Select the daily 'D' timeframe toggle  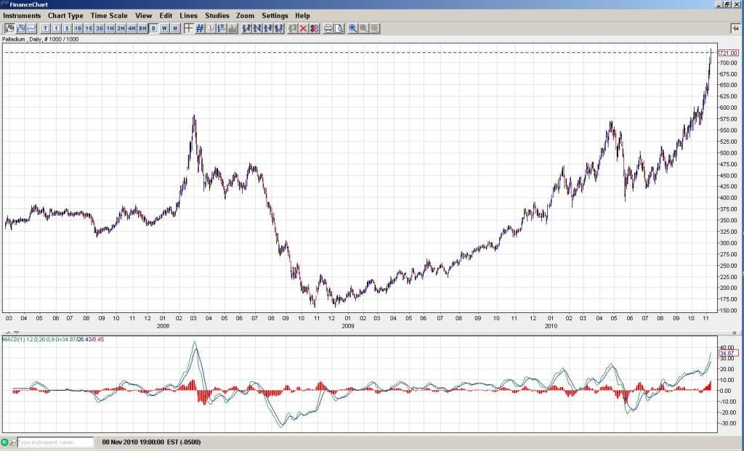tap(153, 28)
